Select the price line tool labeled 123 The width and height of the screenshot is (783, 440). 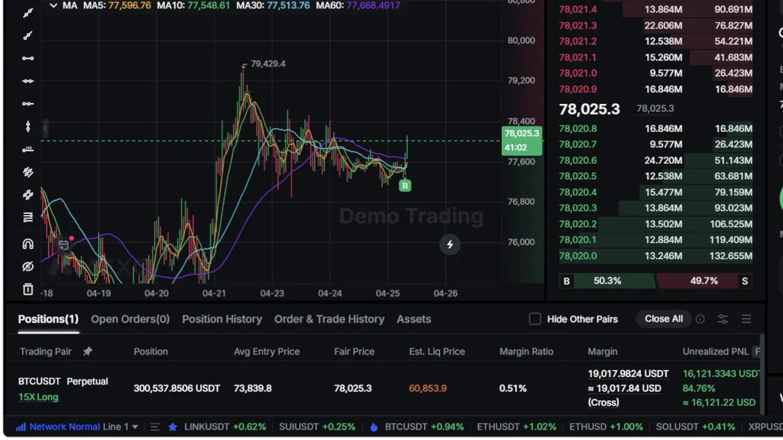coord(28,149)
